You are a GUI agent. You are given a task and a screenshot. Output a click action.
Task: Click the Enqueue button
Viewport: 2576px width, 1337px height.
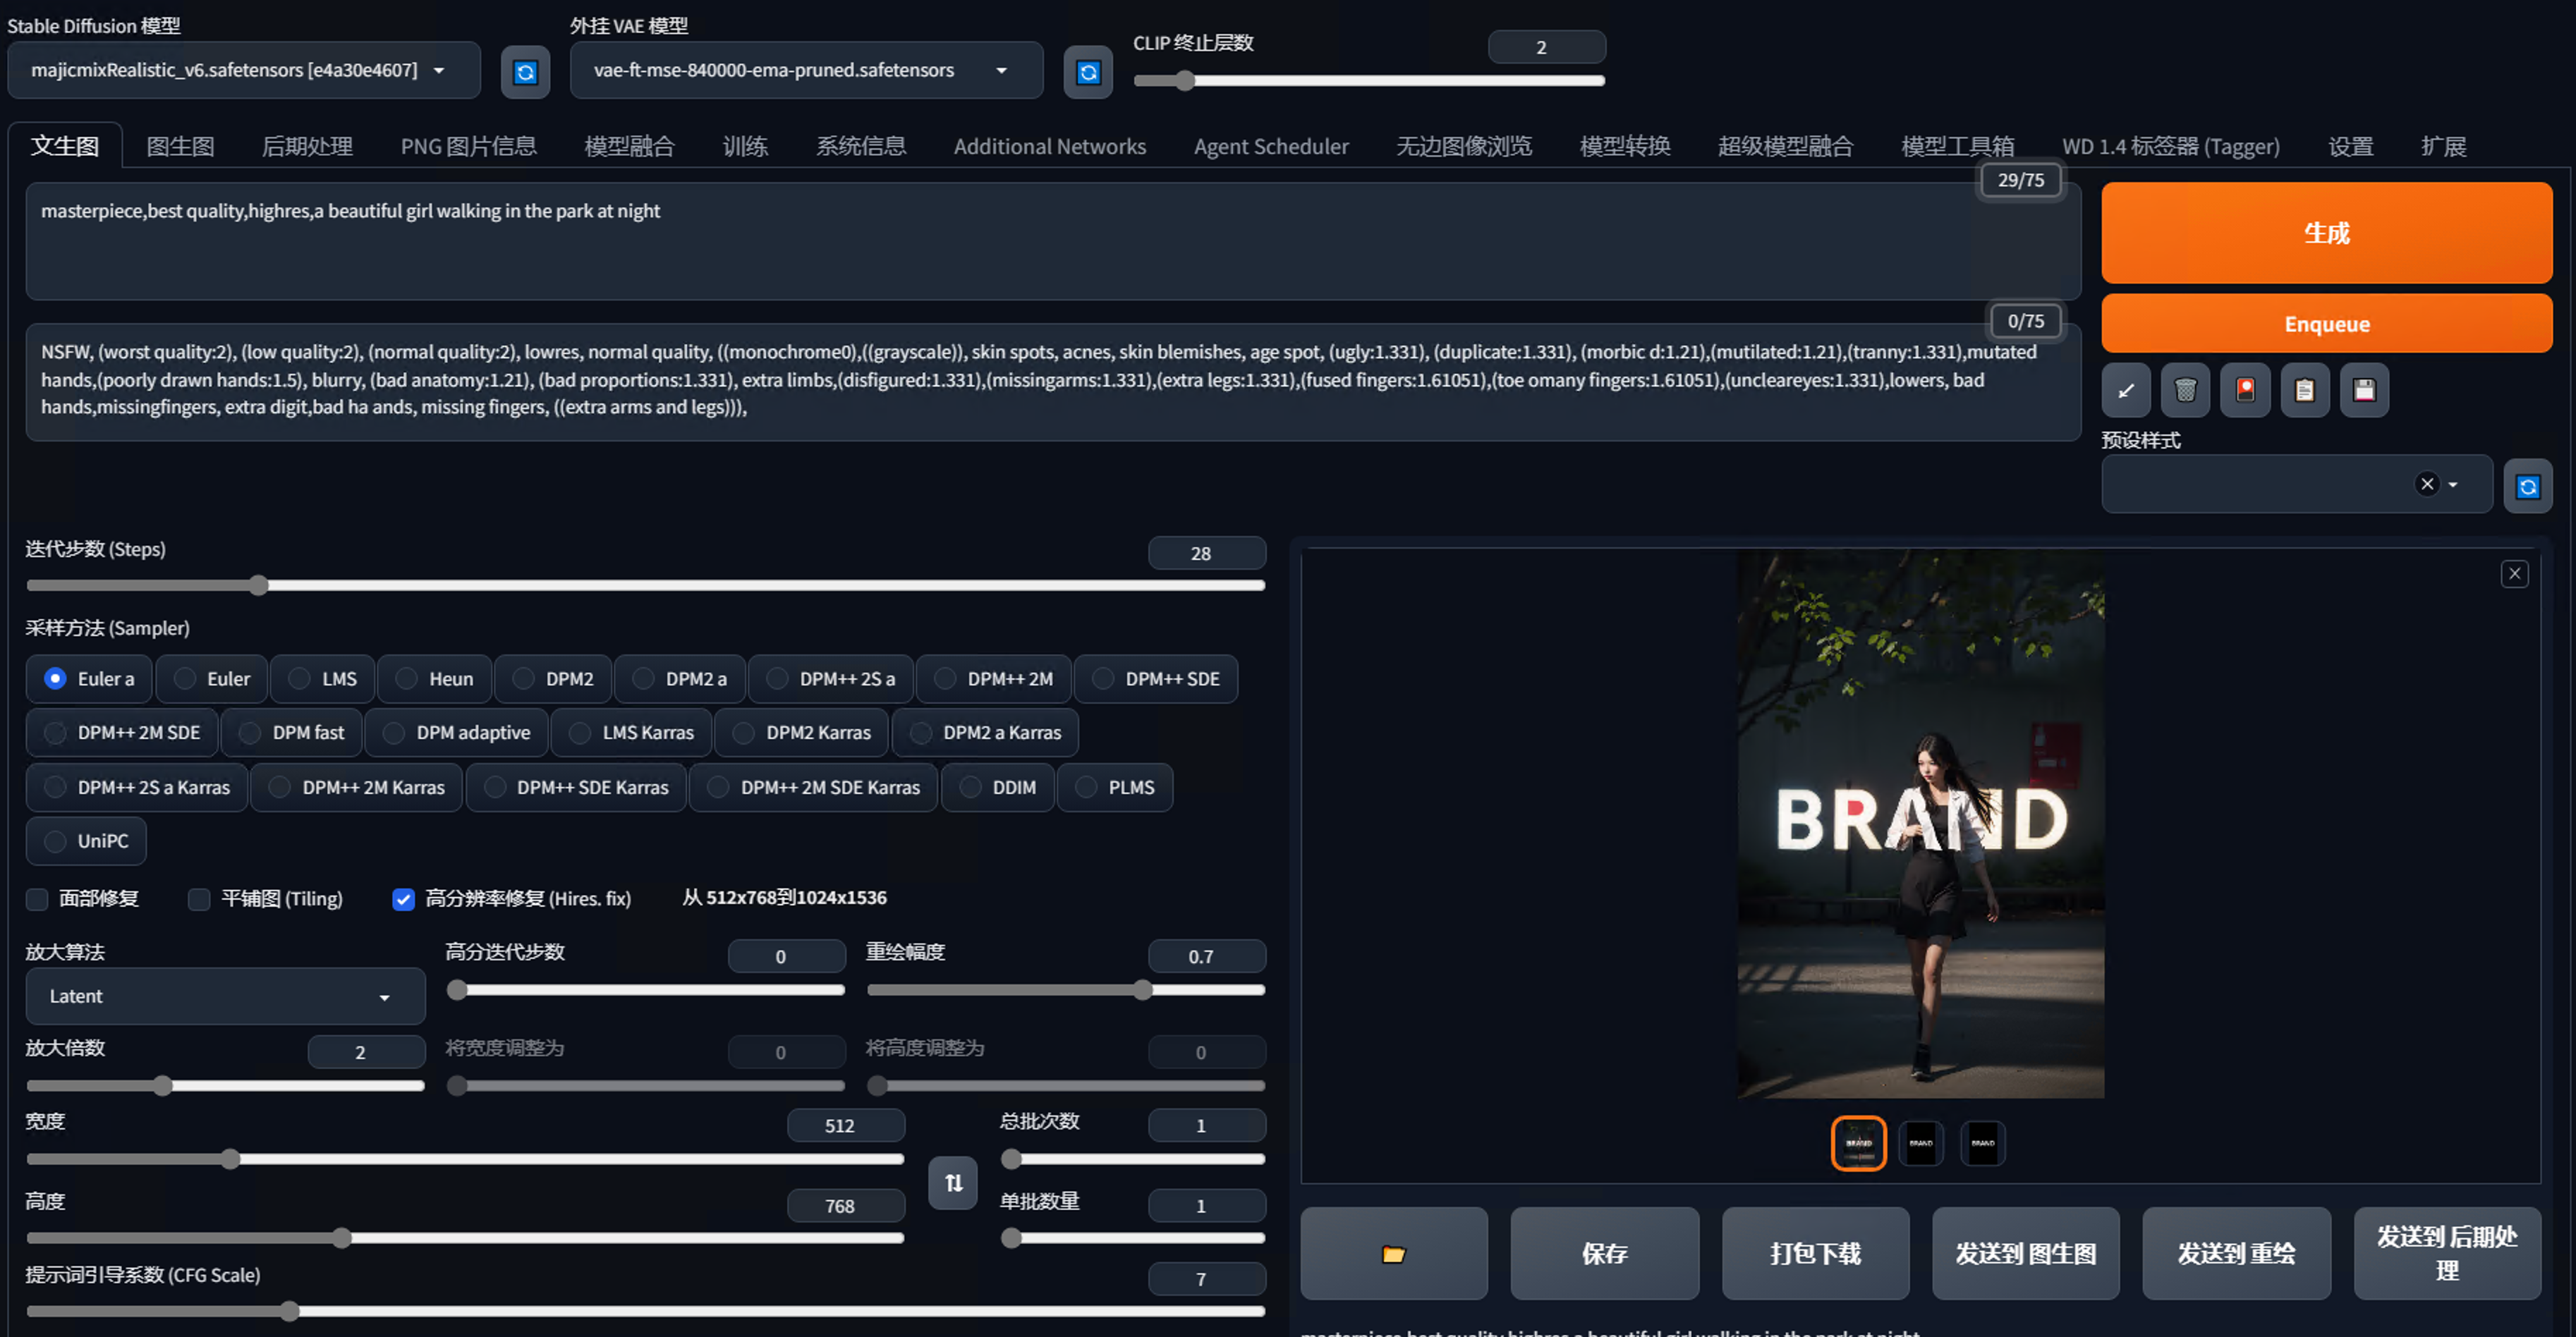click(2327, 324)
